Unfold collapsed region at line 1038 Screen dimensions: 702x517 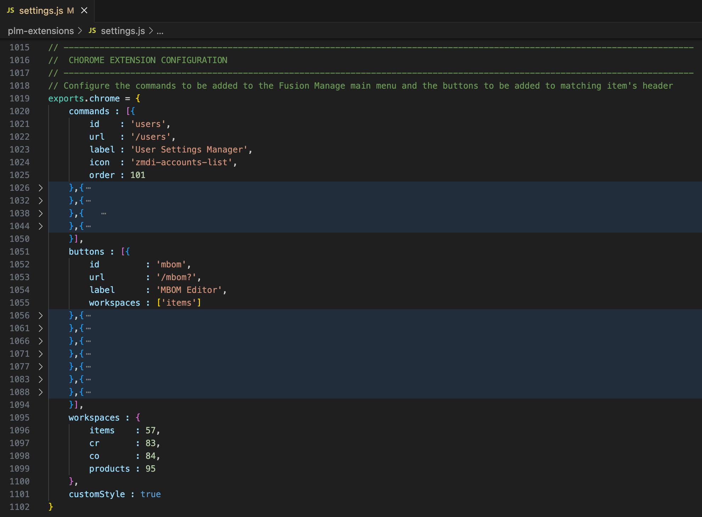pyautogui.click(x=40, y=213)
